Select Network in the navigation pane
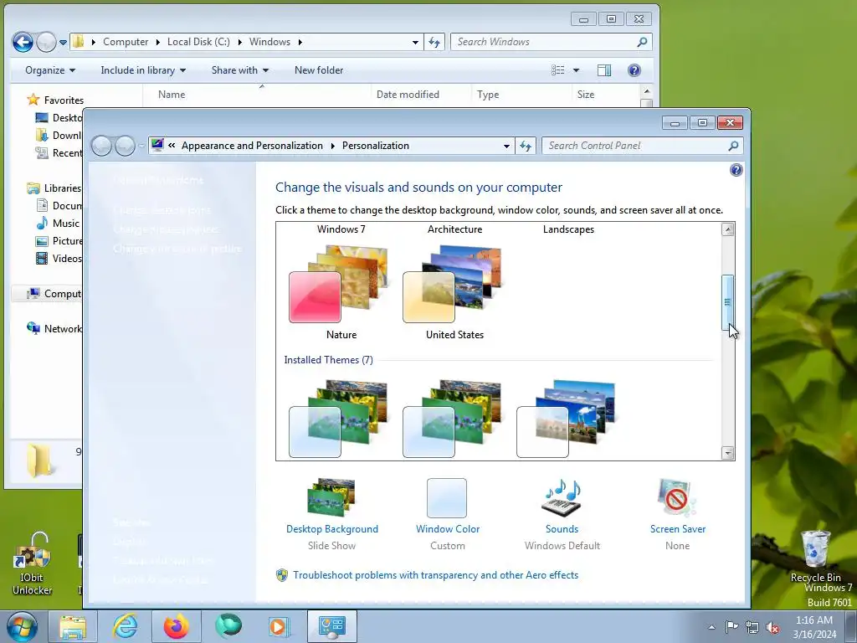857x643 pixels. (54, 328)
